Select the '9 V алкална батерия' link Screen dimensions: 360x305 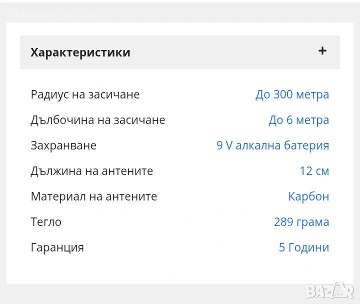pyautogui.click(x=272, y=145)
